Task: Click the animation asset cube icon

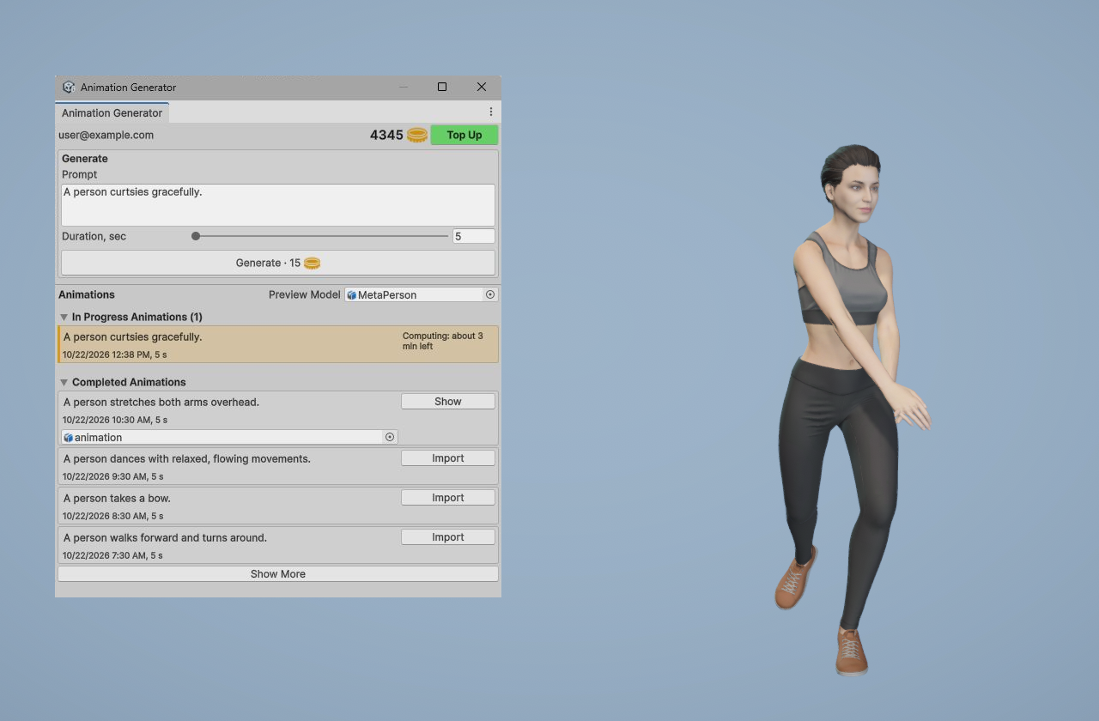Action: [69, 437]
